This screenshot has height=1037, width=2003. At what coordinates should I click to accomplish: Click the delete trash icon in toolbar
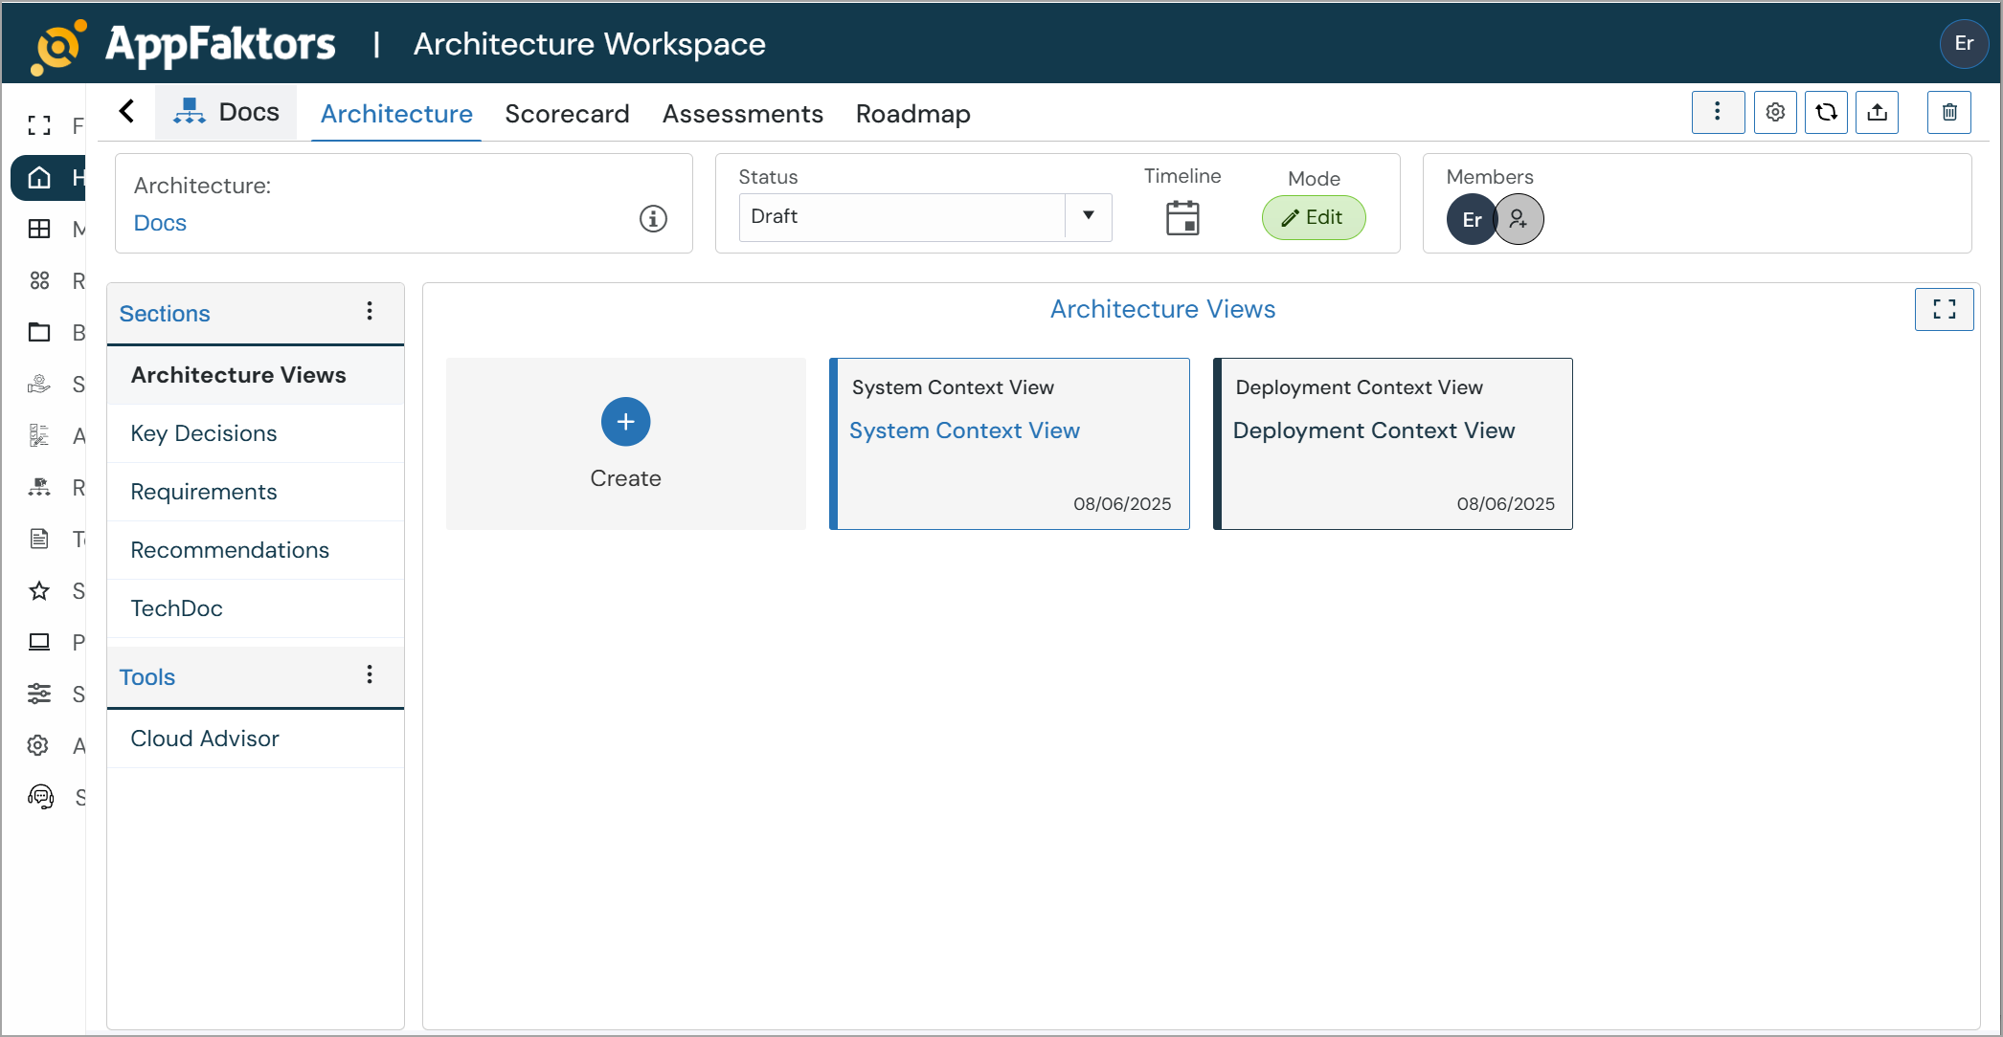click(x=1948, y=113)
